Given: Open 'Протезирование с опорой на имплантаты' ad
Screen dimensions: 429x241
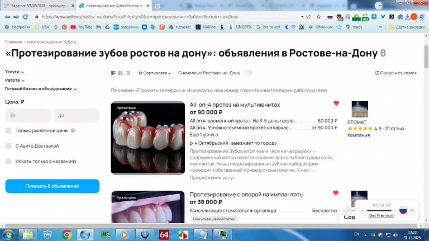Looking at the screenshot, I should [x=246, y=195].
